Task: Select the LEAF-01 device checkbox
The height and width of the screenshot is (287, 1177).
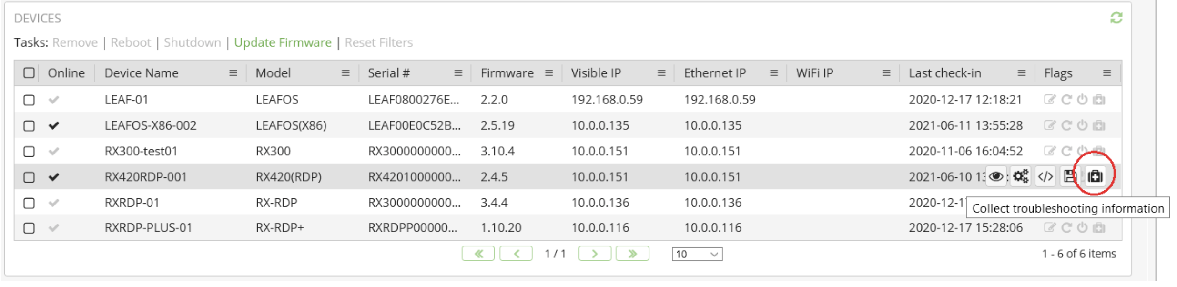Action: [29, 100]
